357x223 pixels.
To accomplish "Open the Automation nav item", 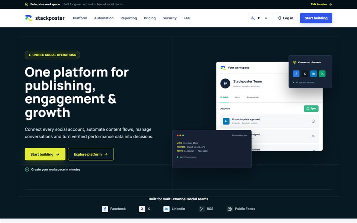I will (x=104, y=18).
